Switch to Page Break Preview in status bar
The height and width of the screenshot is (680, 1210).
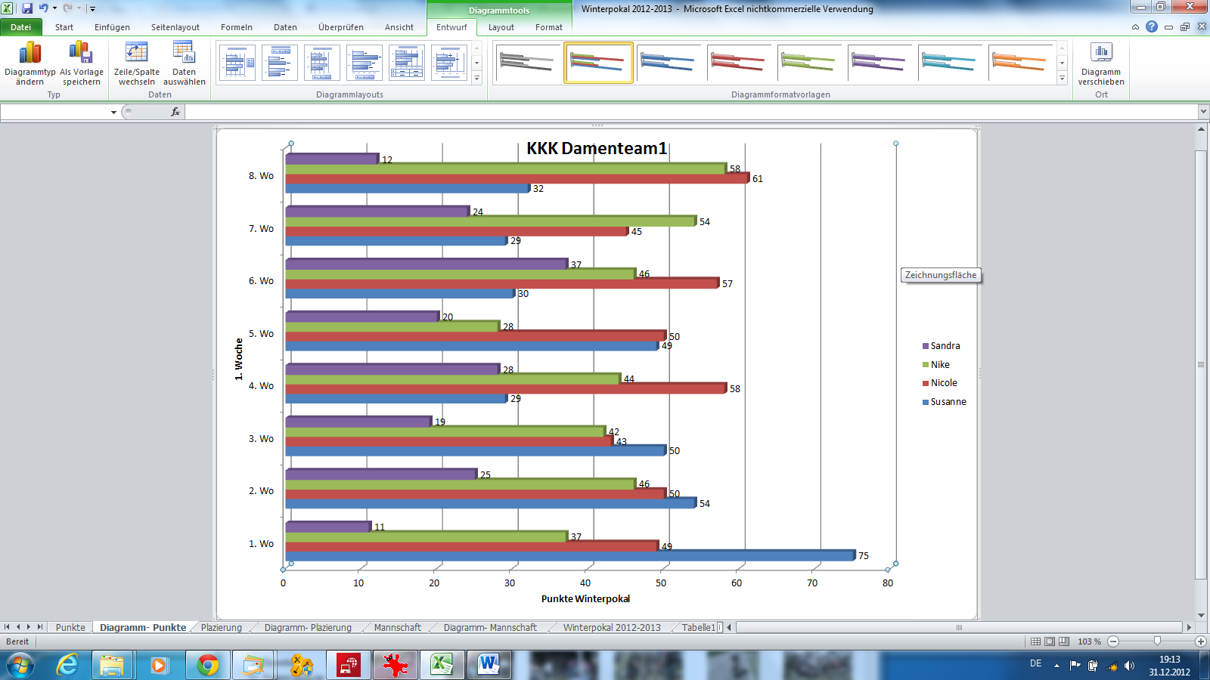pos(1064,641)
